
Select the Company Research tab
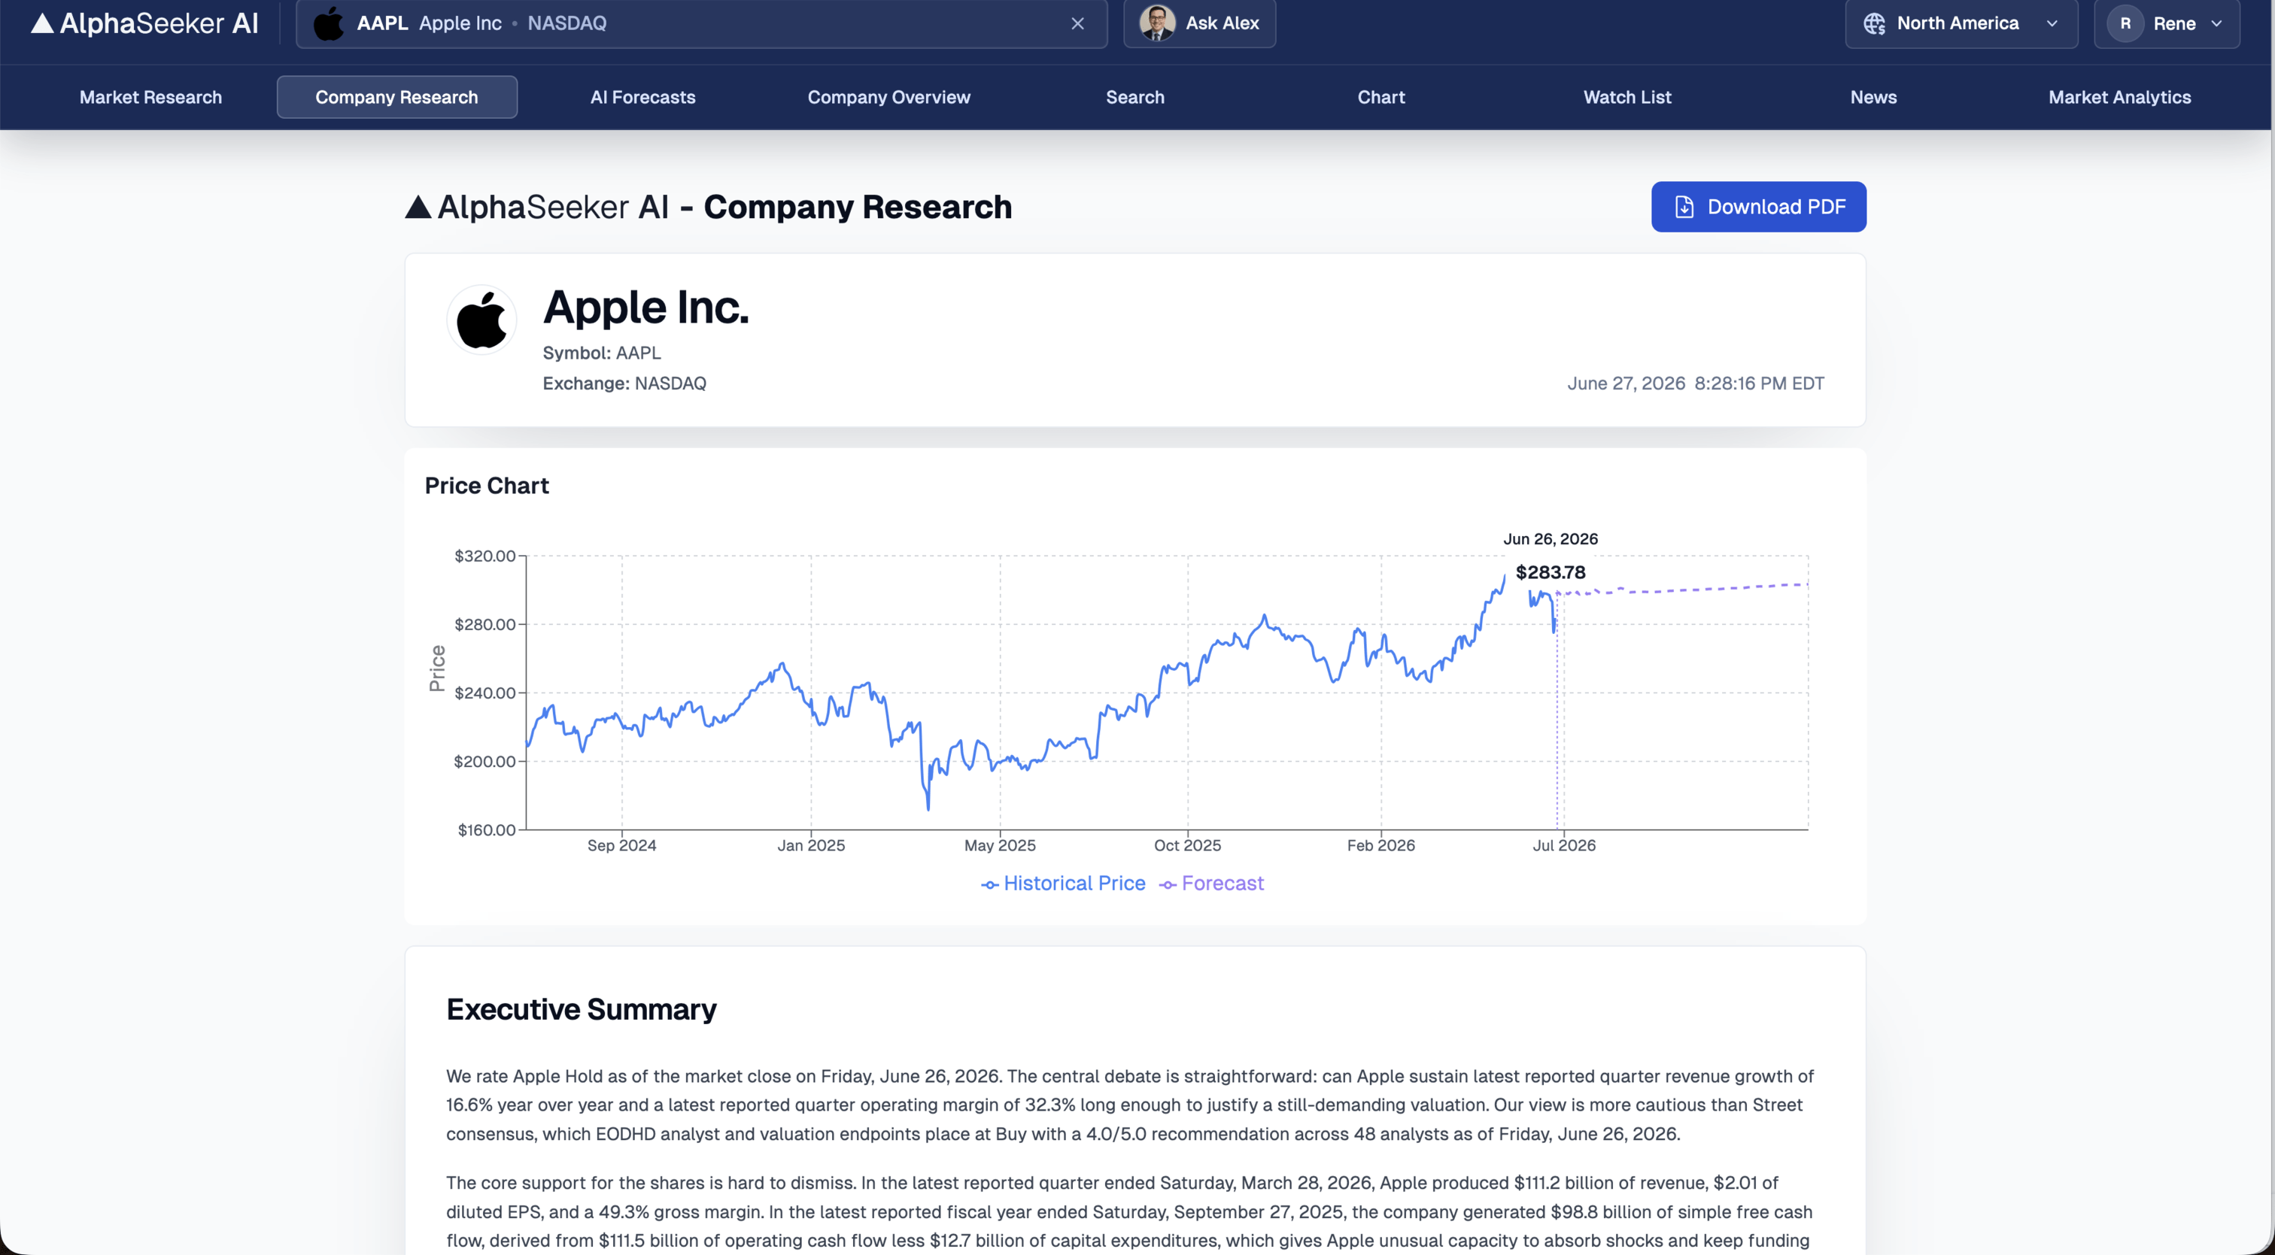tap(396, 97)
